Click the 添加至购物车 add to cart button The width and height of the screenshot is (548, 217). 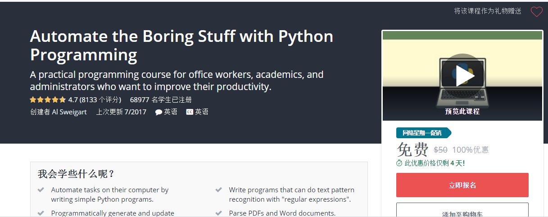(462, 210)
